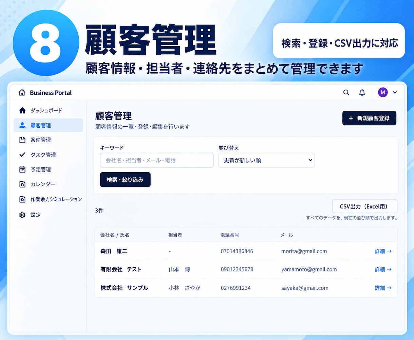
Task: Click the 会社名 / 氏名 column header
Action: 115,235
